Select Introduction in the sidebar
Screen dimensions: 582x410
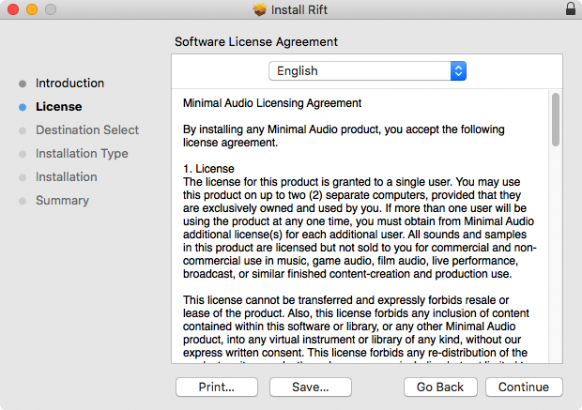(x=69, y=84)
